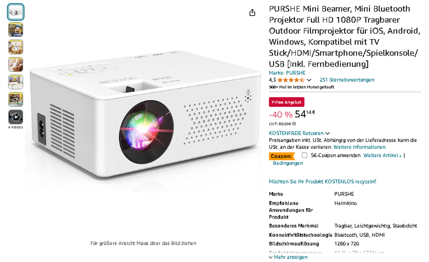Viewport: 429px width, 262px height.
Task: Open Weitere Artikel coupon link
Action: point(382,156)
